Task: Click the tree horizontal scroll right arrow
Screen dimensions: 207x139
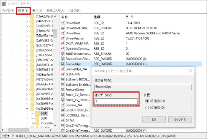Action: (x=51, y=130)
